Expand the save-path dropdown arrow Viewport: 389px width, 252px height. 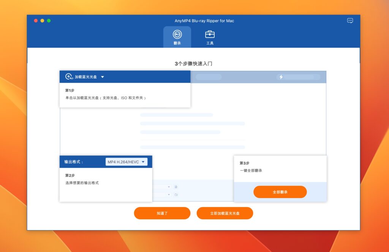coord(168,195)
